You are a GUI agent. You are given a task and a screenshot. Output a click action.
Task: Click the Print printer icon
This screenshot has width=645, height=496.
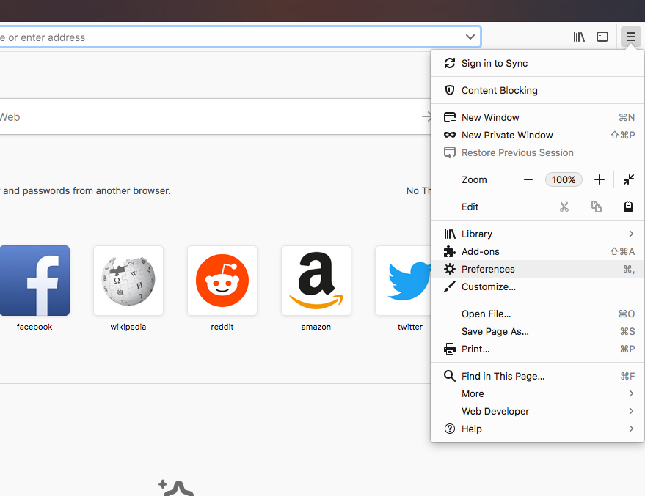point(450,349)
